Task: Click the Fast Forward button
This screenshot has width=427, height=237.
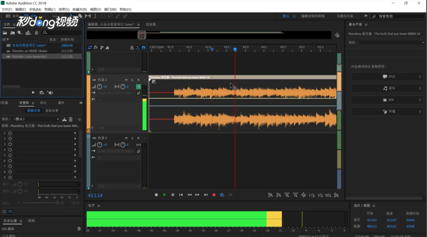Action: tap(197, 195)
